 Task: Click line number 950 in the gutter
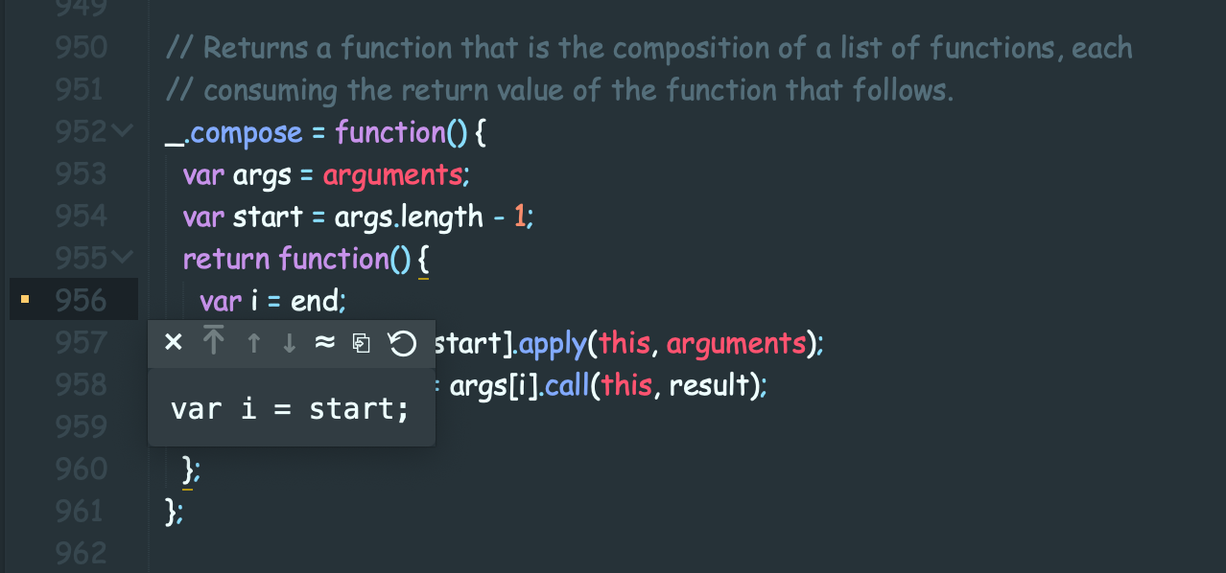pos(81,48)
